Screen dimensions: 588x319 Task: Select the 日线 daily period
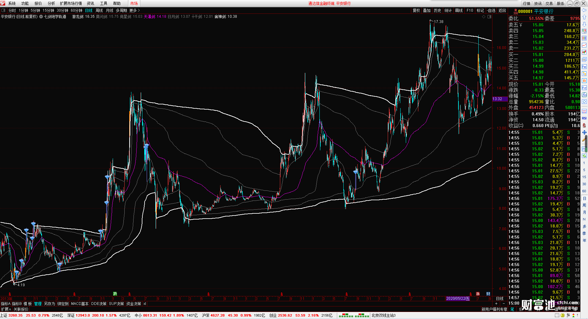89,10
